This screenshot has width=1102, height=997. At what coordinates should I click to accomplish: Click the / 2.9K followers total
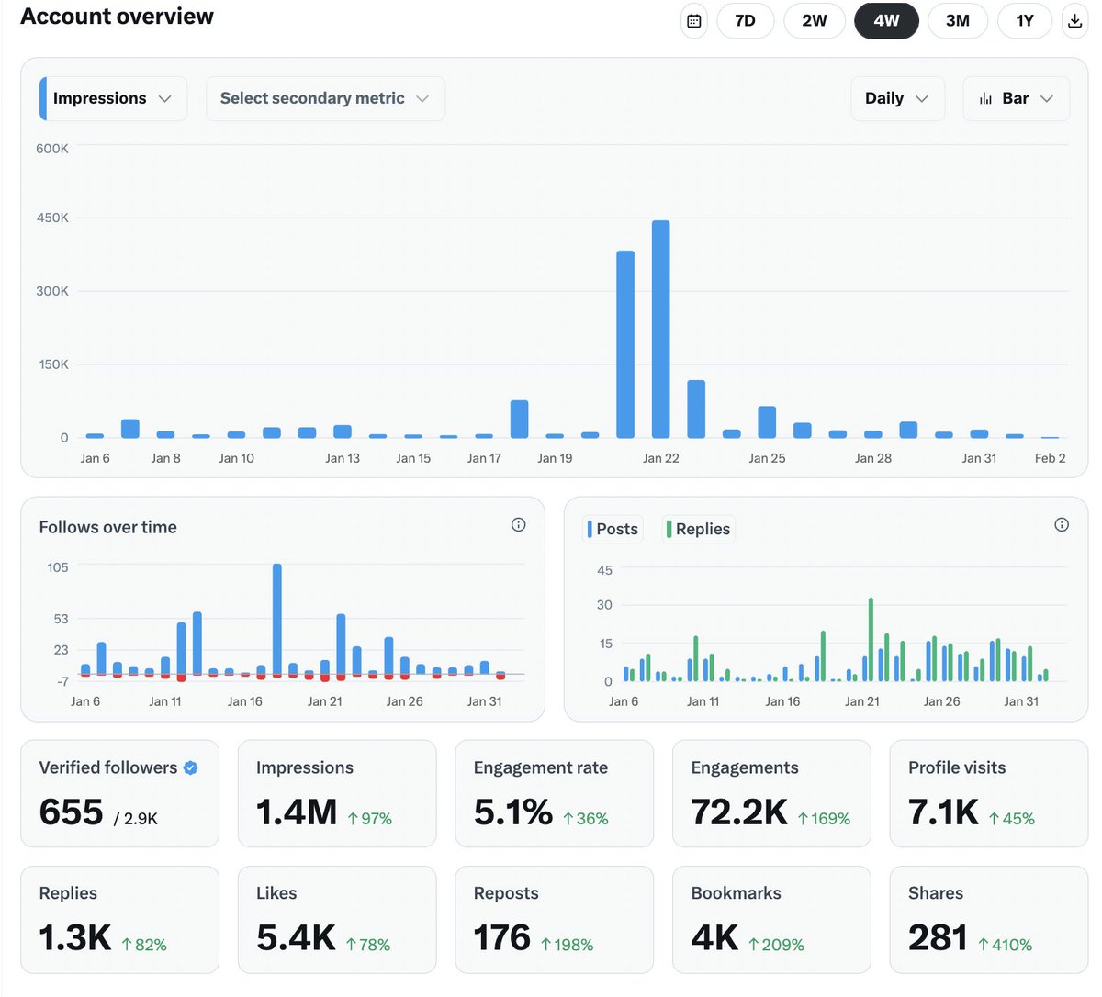(x=136, y=819)
